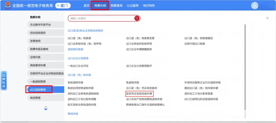The height and width of the screenshot is (123, 276).
Task: Open 进料加工计划分配率备案
Action: point(199,94)
